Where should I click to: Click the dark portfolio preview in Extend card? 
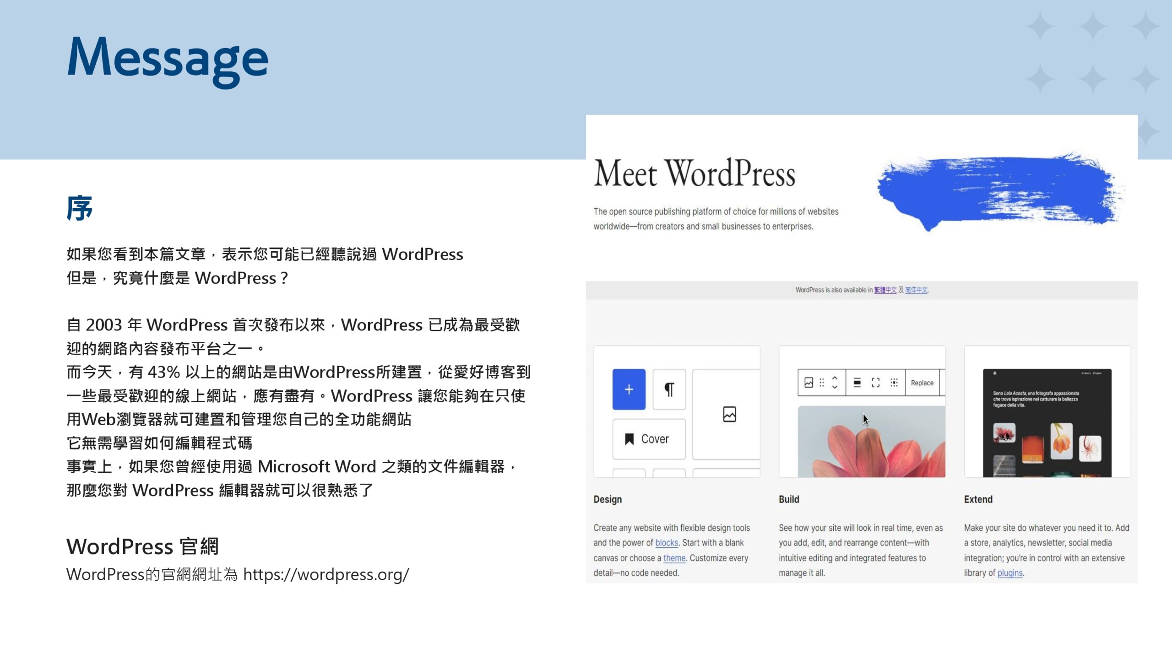coord(1047,423)
